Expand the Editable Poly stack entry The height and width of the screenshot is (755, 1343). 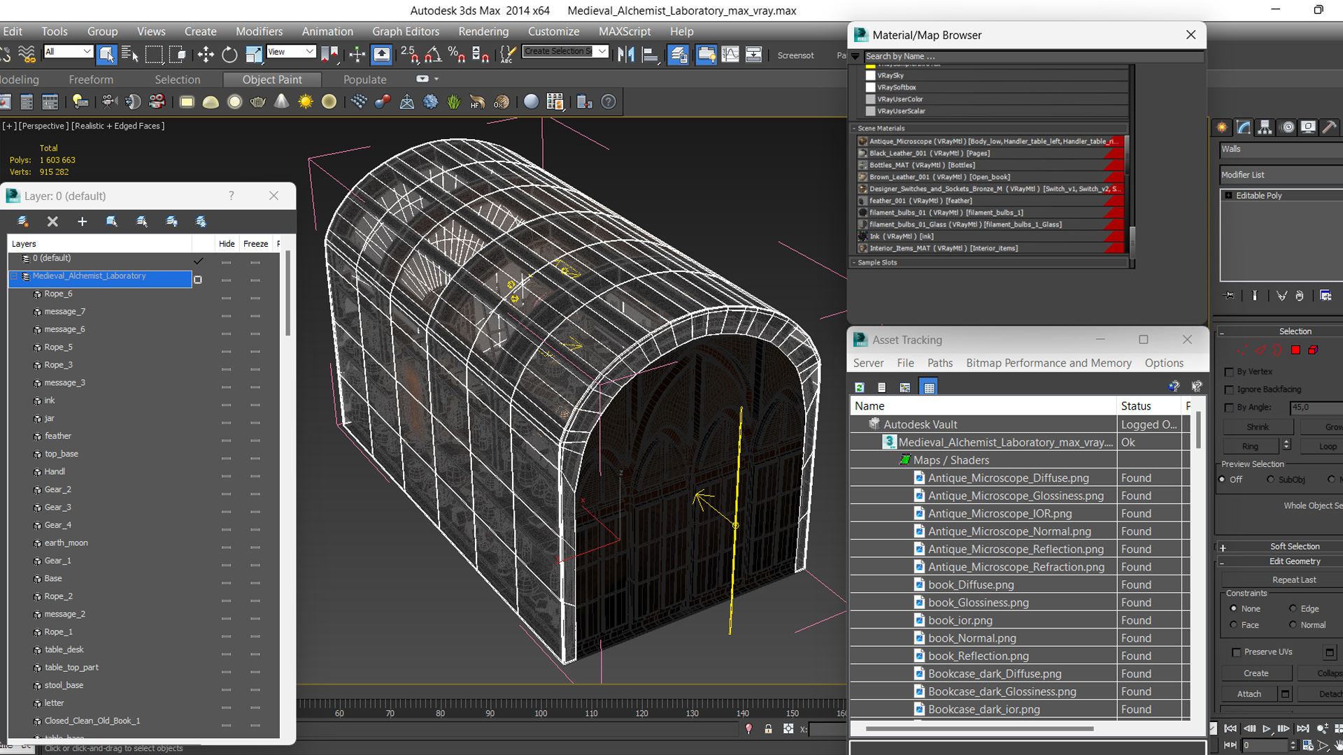[x=1228, y=196]
